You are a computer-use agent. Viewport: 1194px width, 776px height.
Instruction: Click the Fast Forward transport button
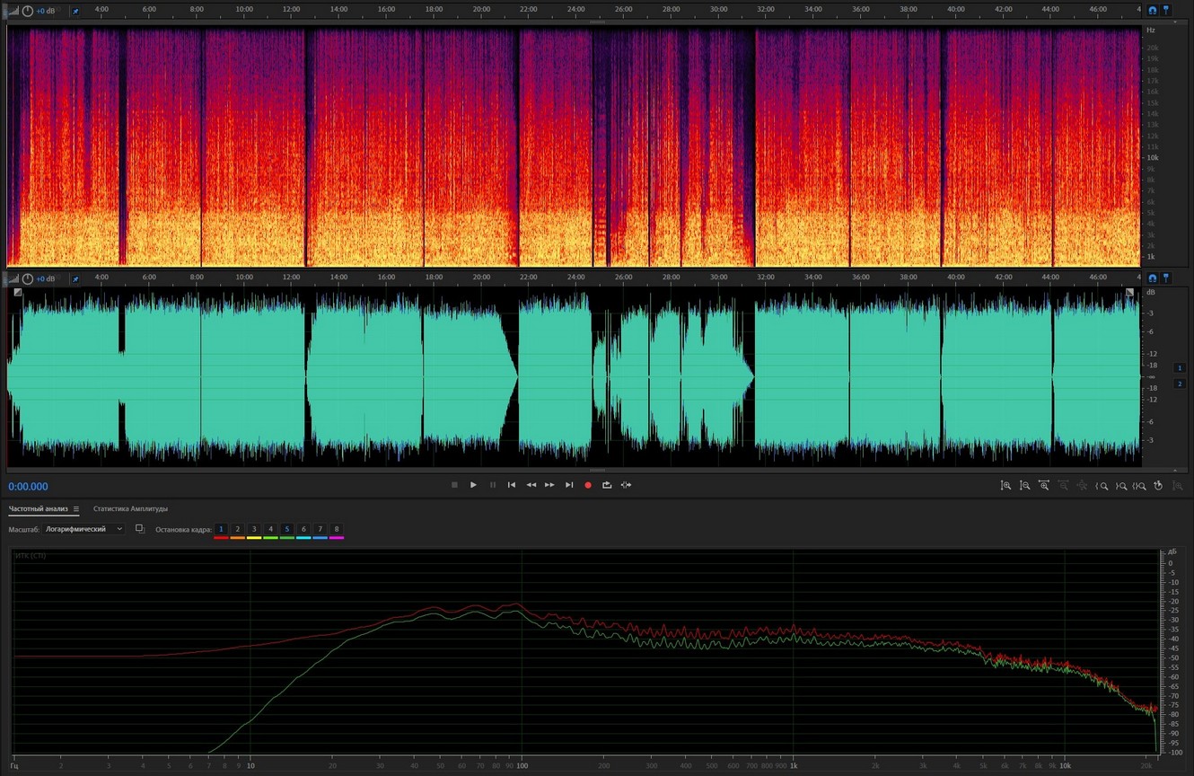pyautogui.click(x=549, y=485)
